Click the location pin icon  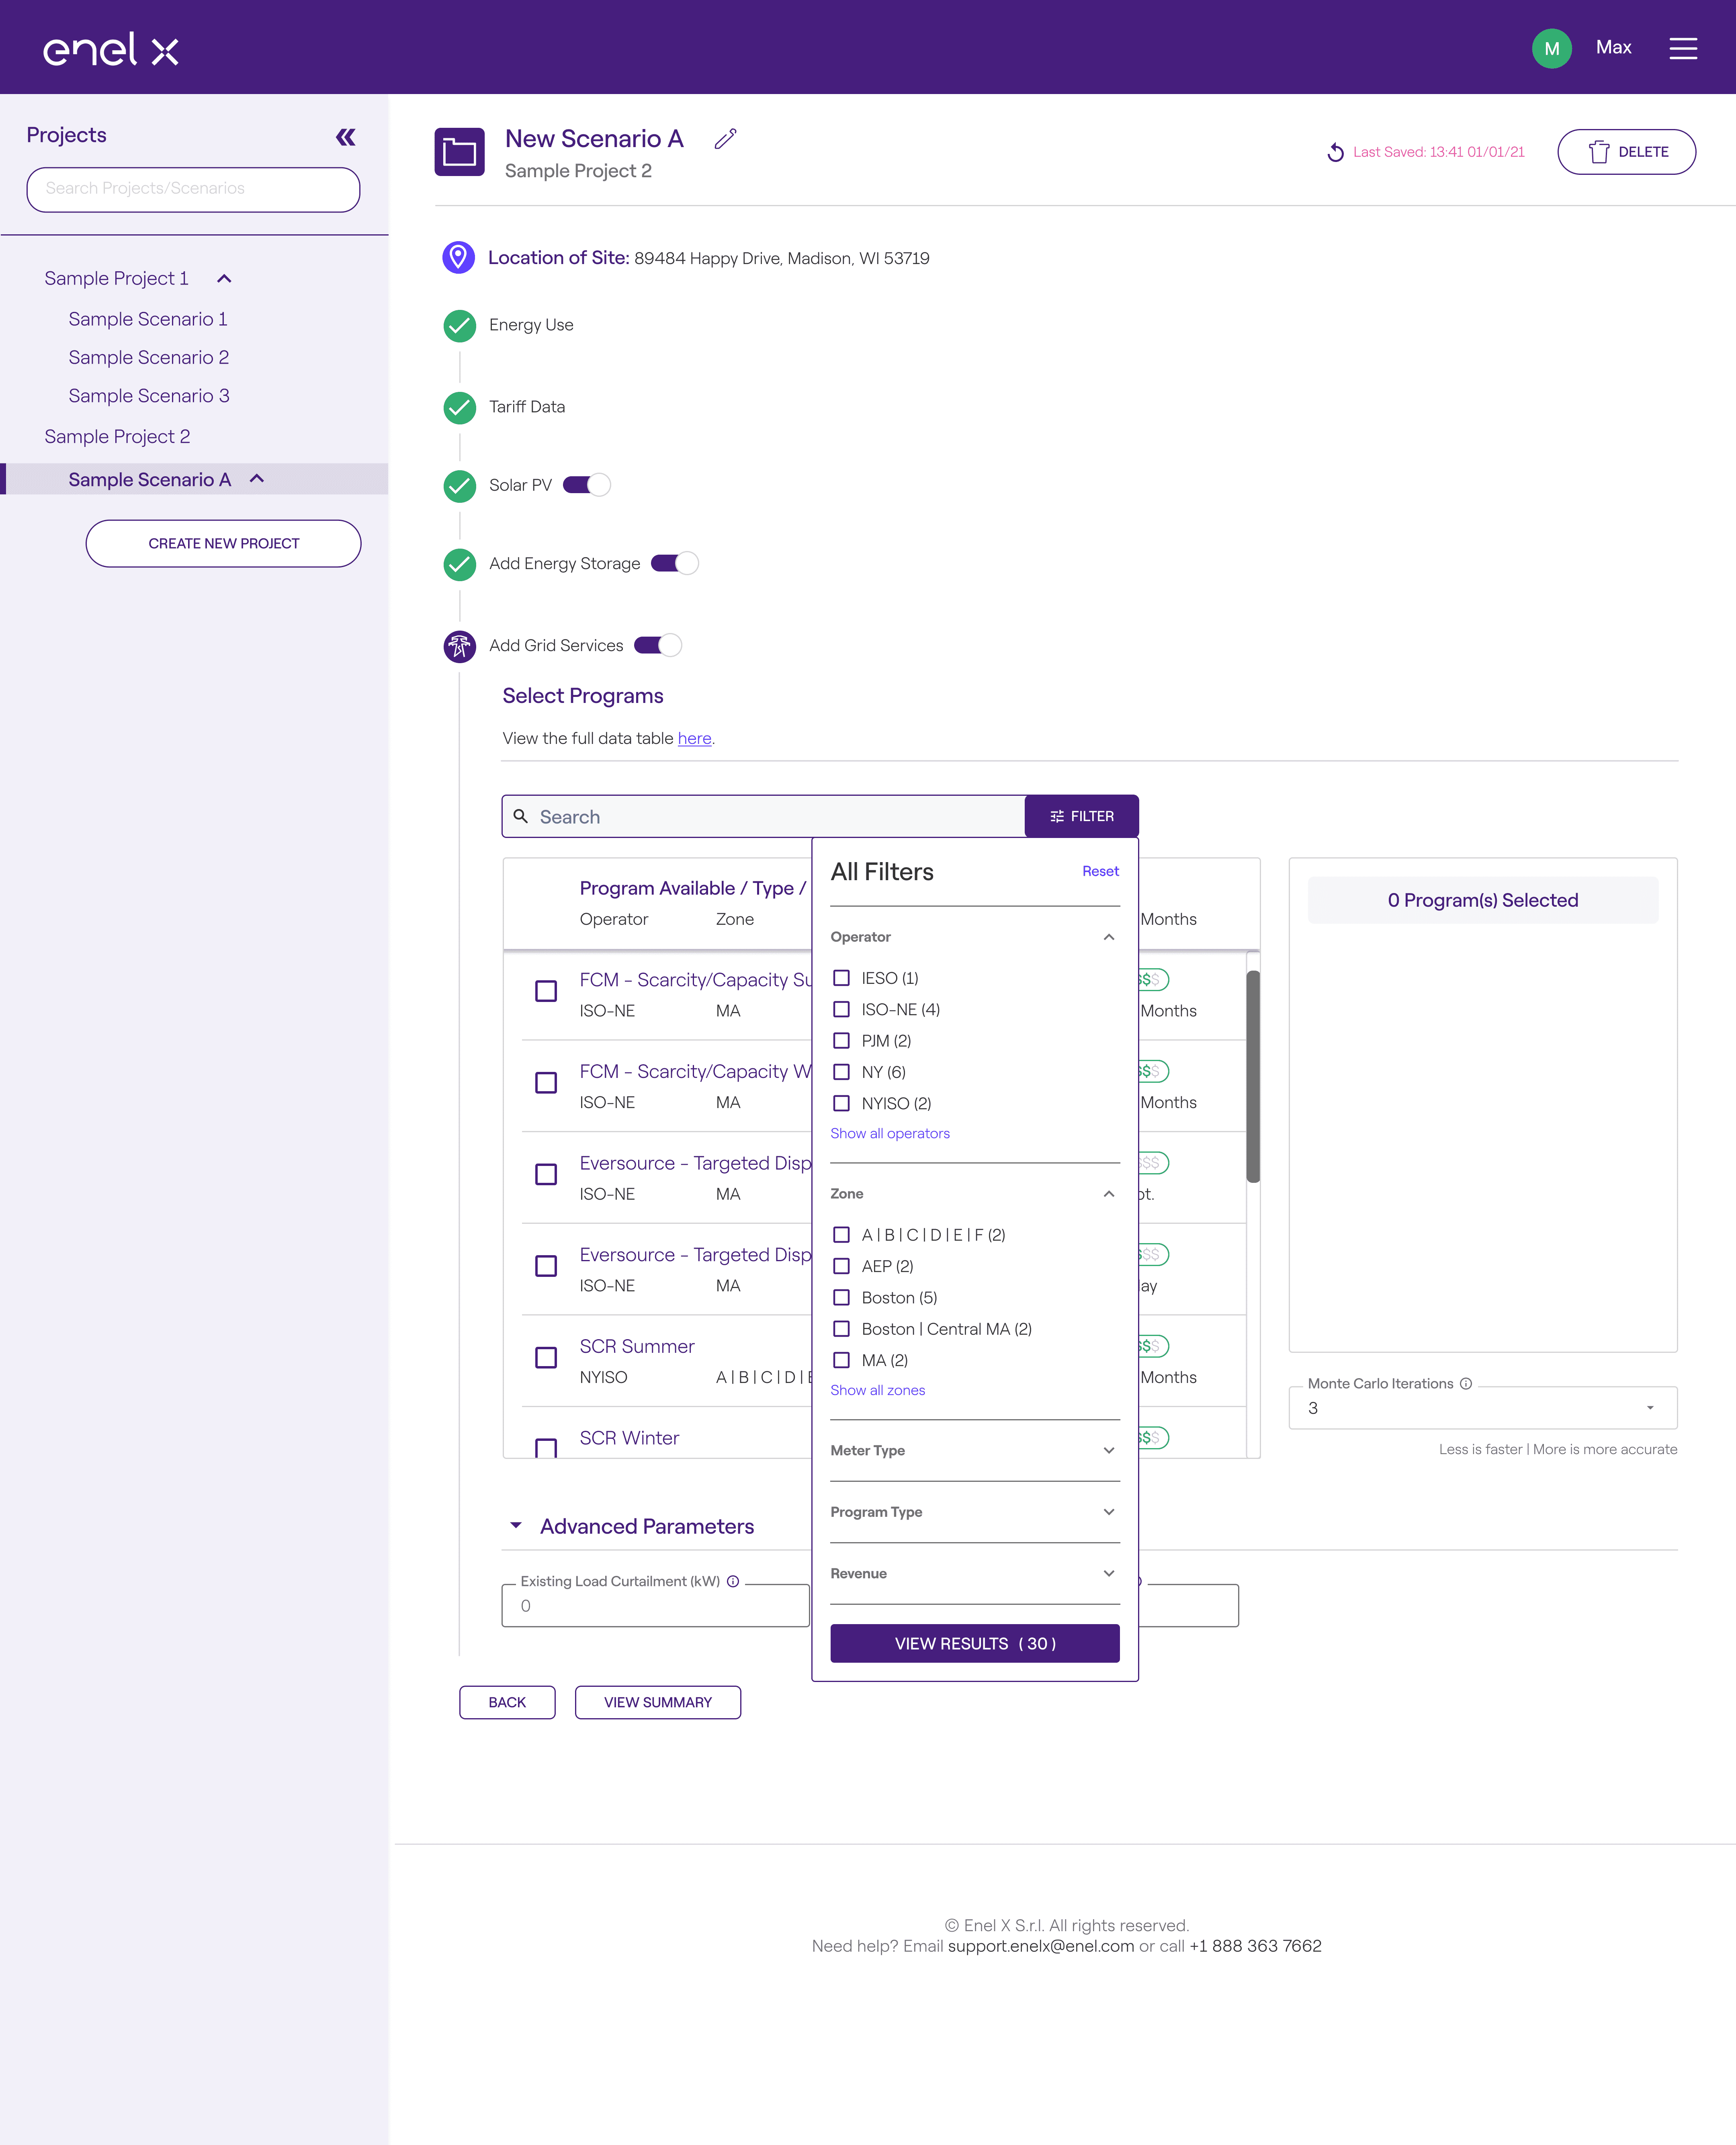tap(458, 257)
